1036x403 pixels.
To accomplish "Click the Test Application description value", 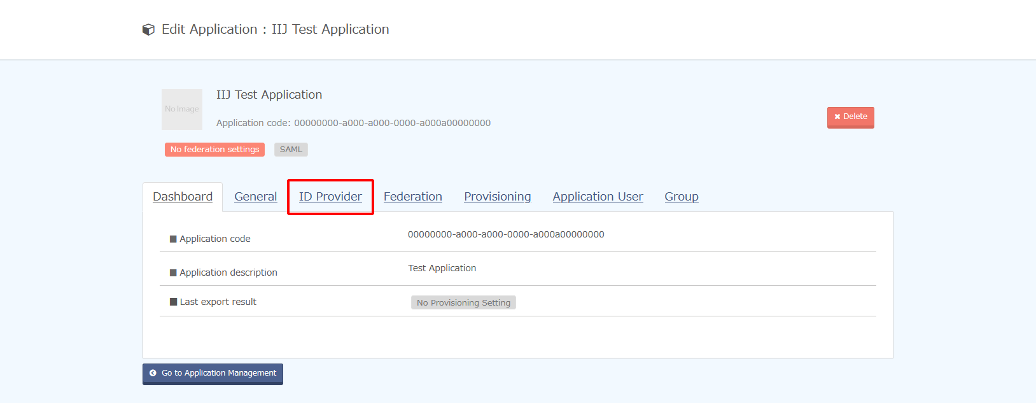I will [x=442, y=268].
